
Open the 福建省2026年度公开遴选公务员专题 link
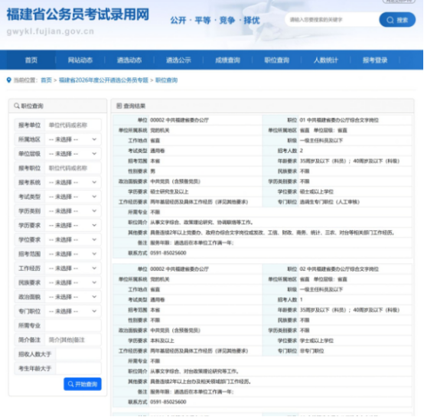point(103,80)
